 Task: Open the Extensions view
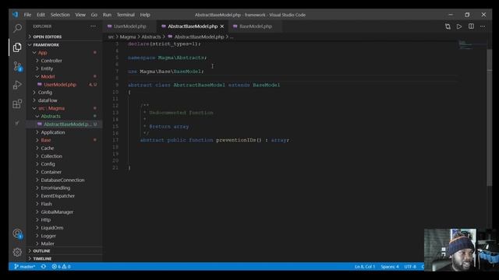[x=17, y=103]
